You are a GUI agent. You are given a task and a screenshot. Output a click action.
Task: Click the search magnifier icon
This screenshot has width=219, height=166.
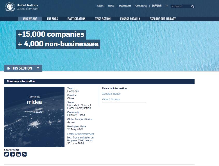tap(193, 6)
